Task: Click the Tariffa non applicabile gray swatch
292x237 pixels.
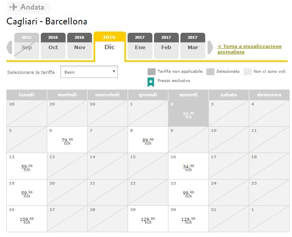Action: pos(152,72)
